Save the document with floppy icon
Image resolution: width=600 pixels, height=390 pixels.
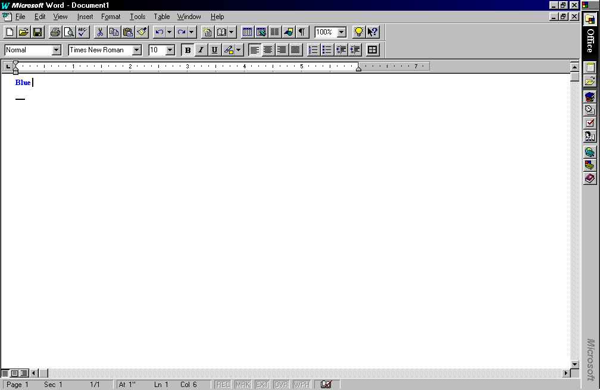[37, 32]
